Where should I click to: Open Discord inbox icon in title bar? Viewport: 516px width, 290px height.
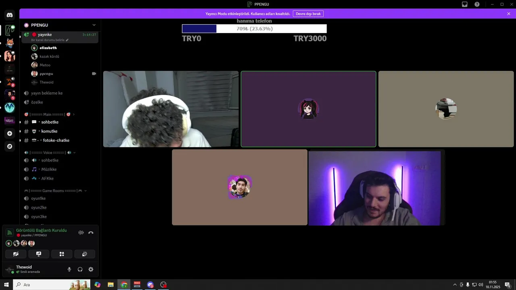pos(465,4)
